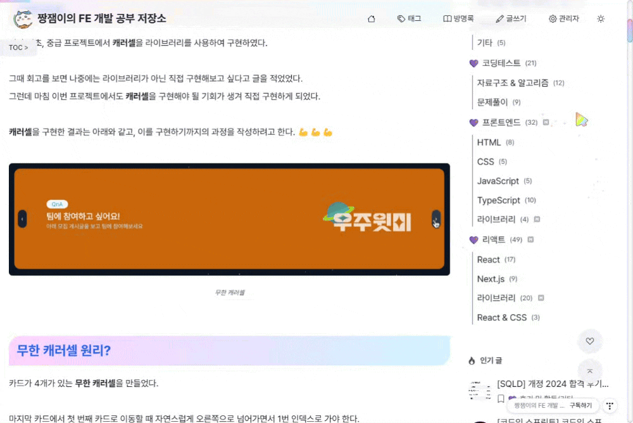Click the blog title 짱잼이의 FE 개발 공부 저장소
633x423 pixels.
pyautogui.click(x=102, y=18)
